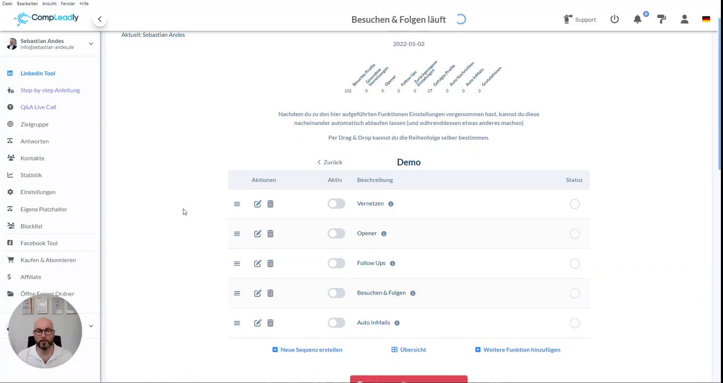Activate the Auto InMails toggle

click(336, 323)
